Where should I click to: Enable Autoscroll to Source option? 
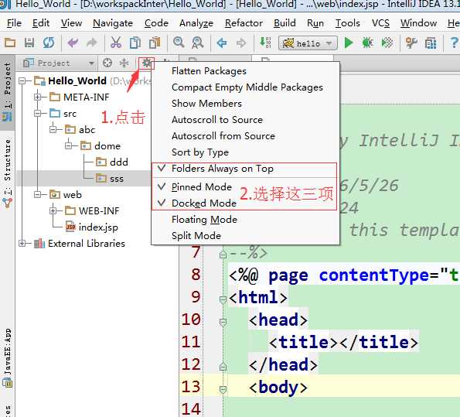tap(245, 119)
